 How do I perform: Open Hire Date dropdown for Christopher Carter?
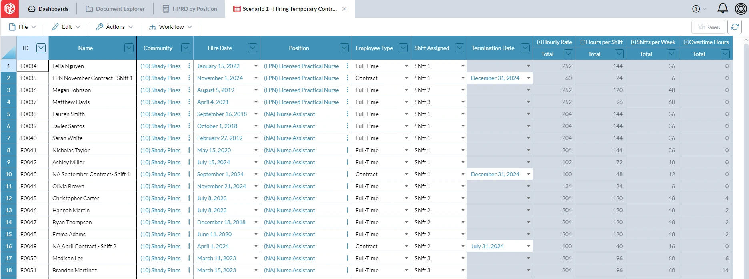click(256, 198)
